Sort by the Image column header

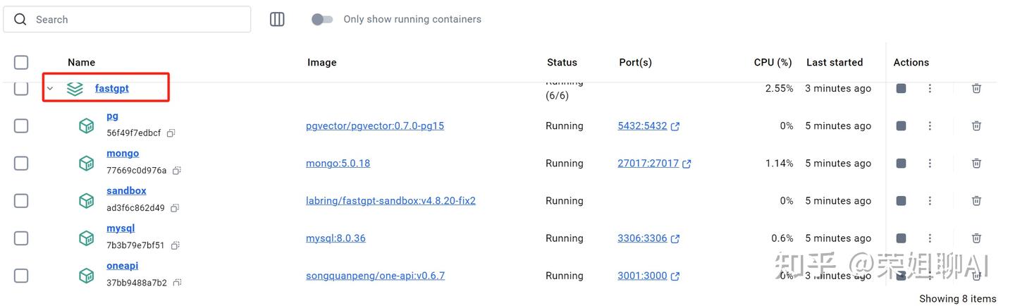[321, 62]
